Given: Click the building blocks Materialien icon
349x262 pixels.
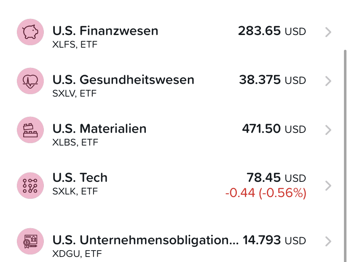Looking at the screenshot, I should pyautogui.click(x=30, y=130).
